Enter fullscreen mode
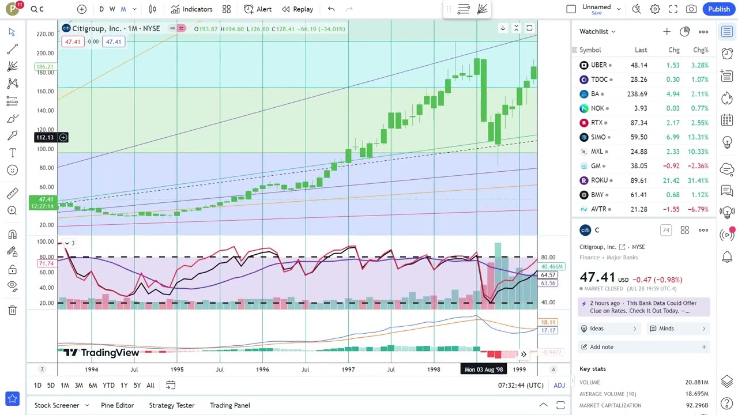This screenshot has height=415, width=738. coord(673,9)
